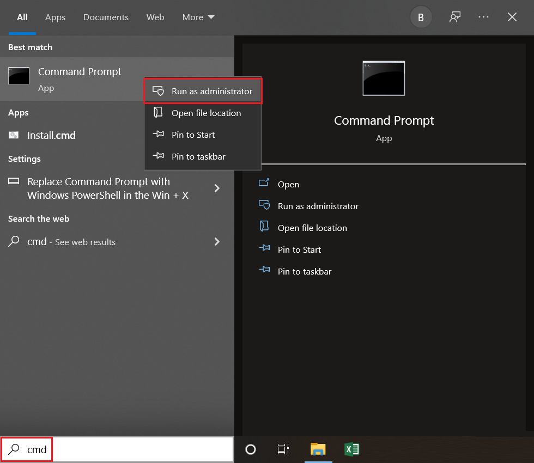Open the Install.cmd app result

51,135
